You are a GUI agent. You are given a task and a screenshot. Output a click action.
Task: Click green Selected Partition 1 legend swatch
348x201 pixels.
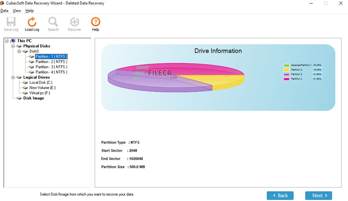286,65
